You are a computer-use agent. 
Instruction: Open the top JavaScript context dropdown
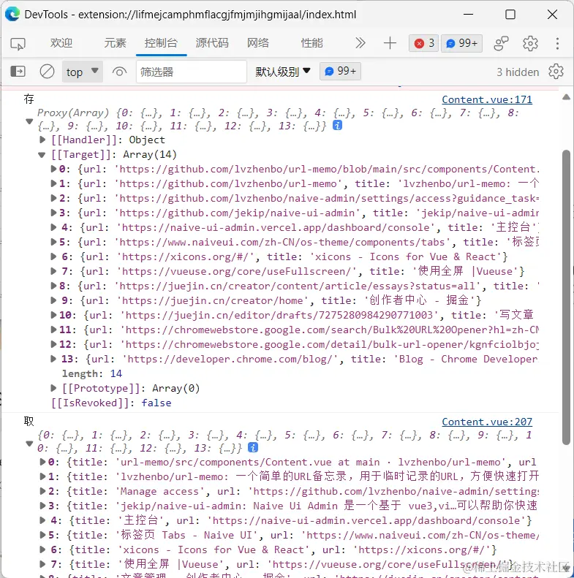[83, 72]
